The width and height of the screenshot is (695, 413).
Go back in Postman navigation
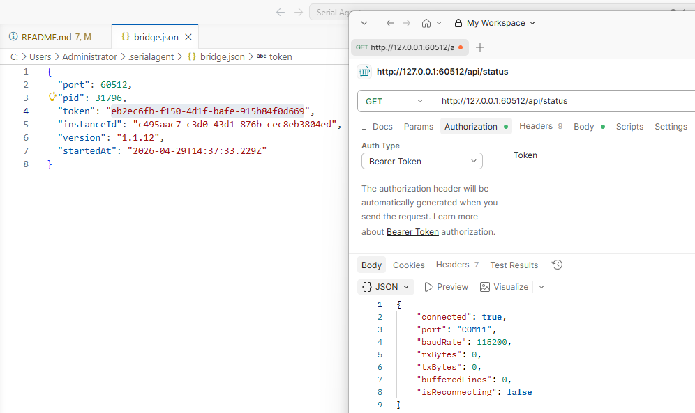[389, 23]
